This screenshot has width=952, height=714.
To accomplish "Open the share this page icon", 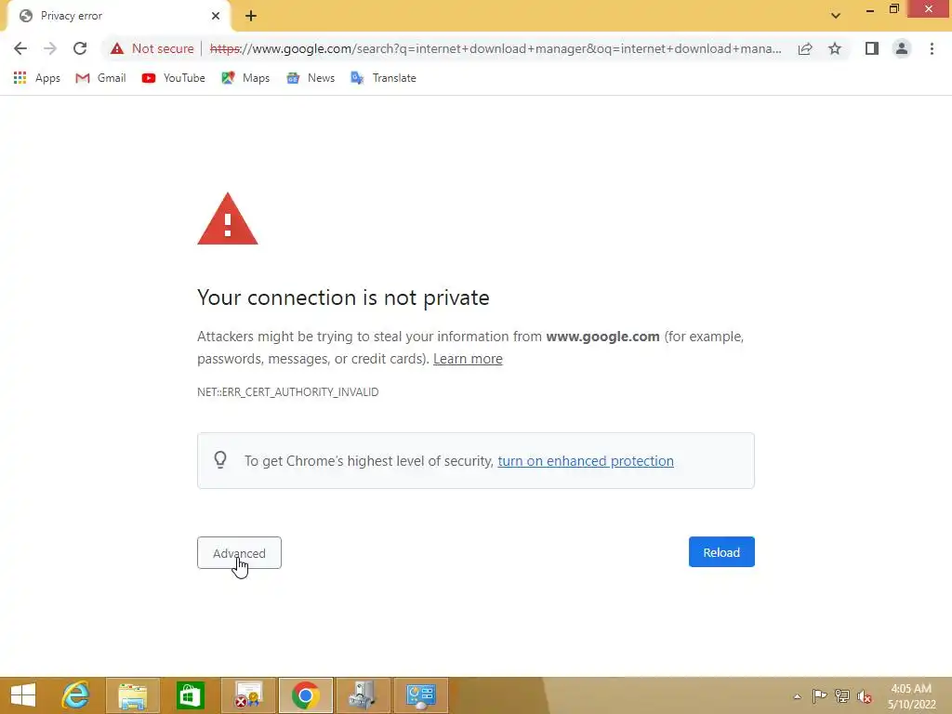I will point(805,48).
